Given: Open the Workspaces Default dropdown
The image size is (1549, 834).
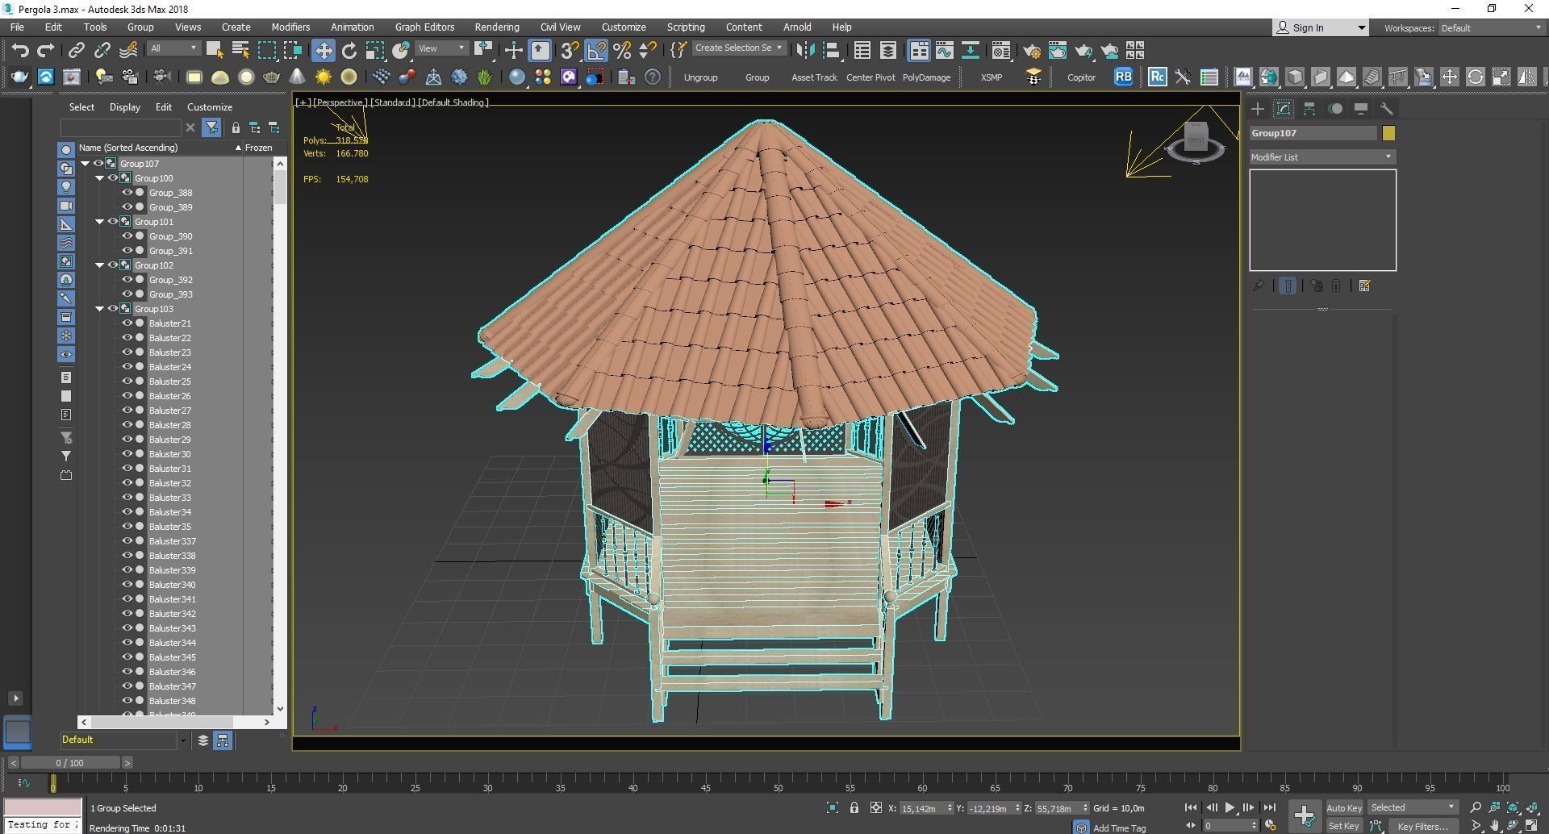Looking at the screenshot, I should pos(1490,27).
